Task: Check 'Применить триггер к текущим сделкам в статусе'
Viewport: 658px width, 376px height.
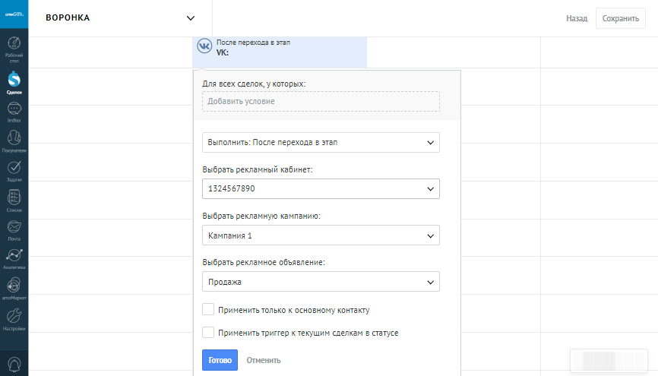Action: [208, 332]
